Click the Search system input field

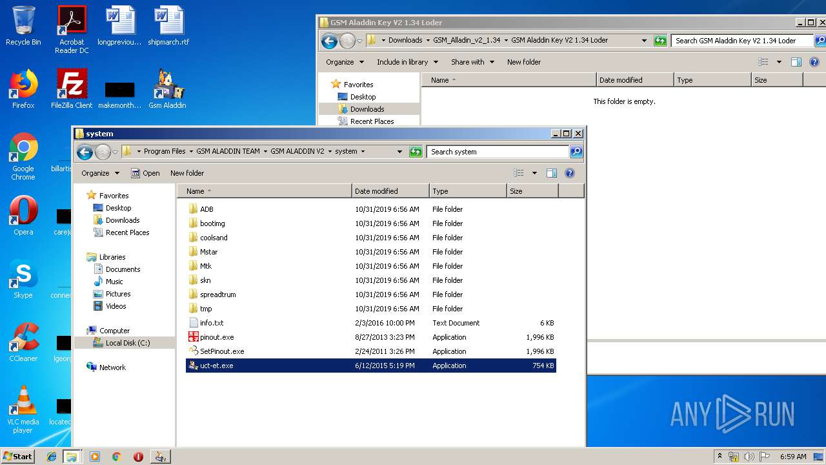[498, 152]
